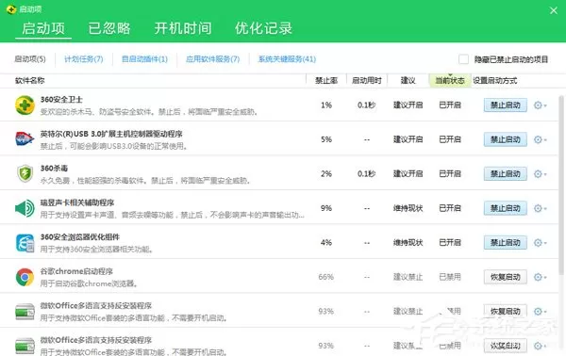Open gear settings dropdown for 360安全卫士
This screenshot has width=566, height=356.
(x=540, y=105)
